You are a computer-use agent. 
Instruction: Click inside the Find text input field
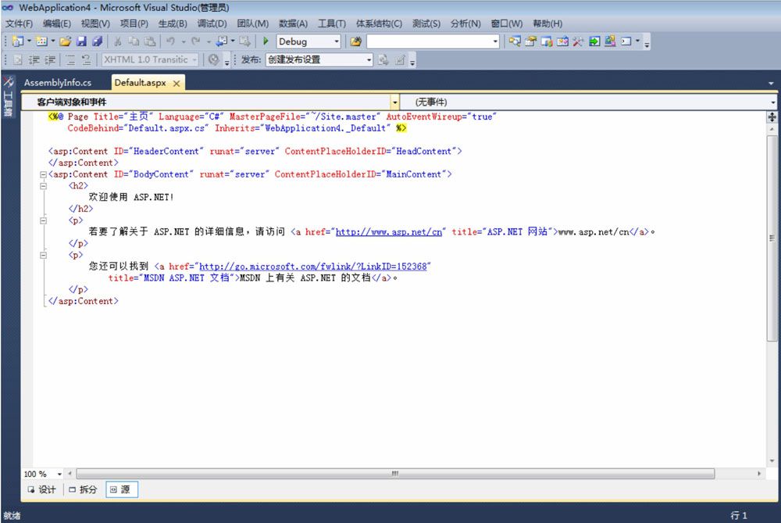pos(429,41)
